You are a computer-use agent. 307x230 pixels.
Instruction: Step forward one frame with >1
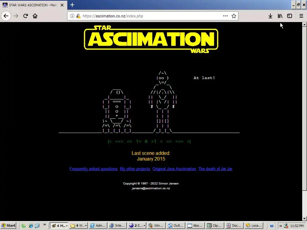(154, 141)
